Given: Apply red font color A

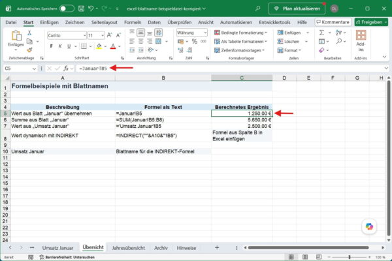Looking at the screenshot, I should tap(113, 46).
